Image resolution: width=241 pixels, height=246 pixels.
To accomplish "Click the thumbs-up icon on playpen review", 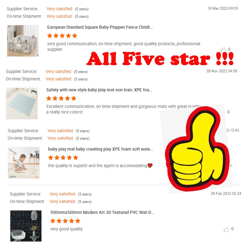I will tap(223, 50).
